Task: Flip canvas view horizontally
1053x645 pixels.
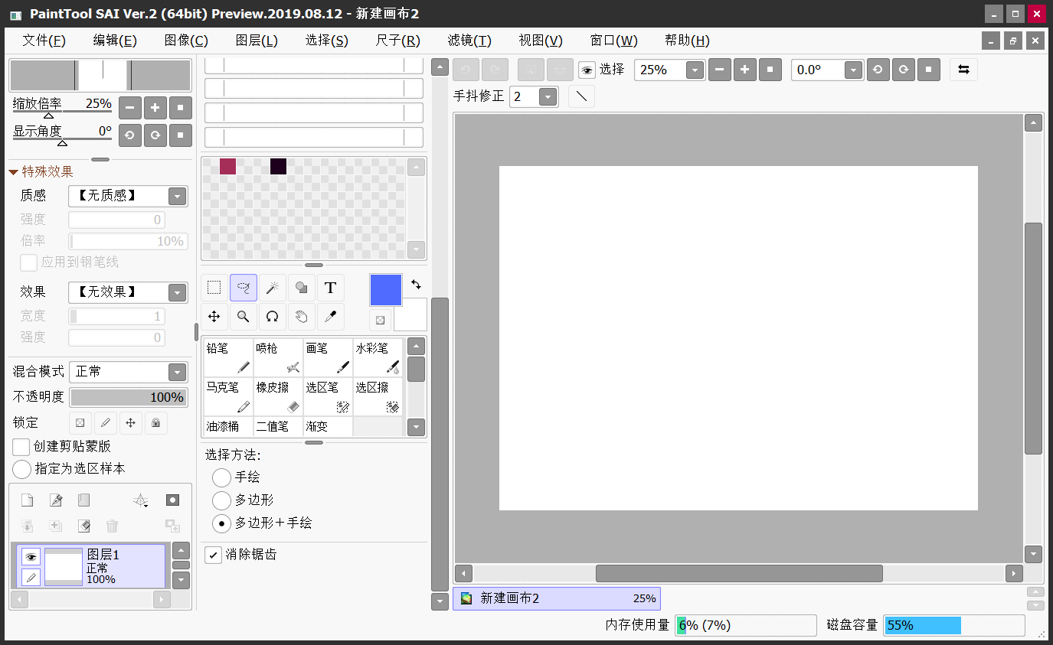Action: 963,70
